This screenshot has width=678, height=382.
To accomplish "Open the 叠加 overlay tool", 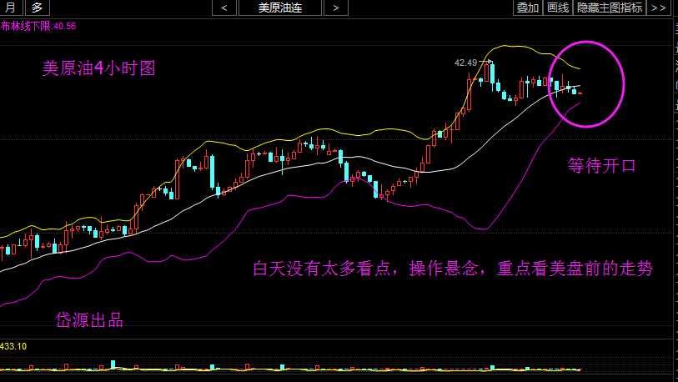I will [528, 8].
